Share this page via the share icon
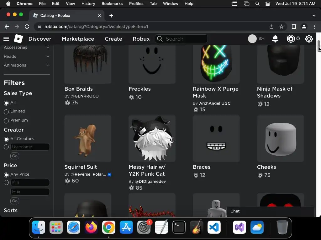The width and height of the screenshot is (321, 240). pos(271,27)
